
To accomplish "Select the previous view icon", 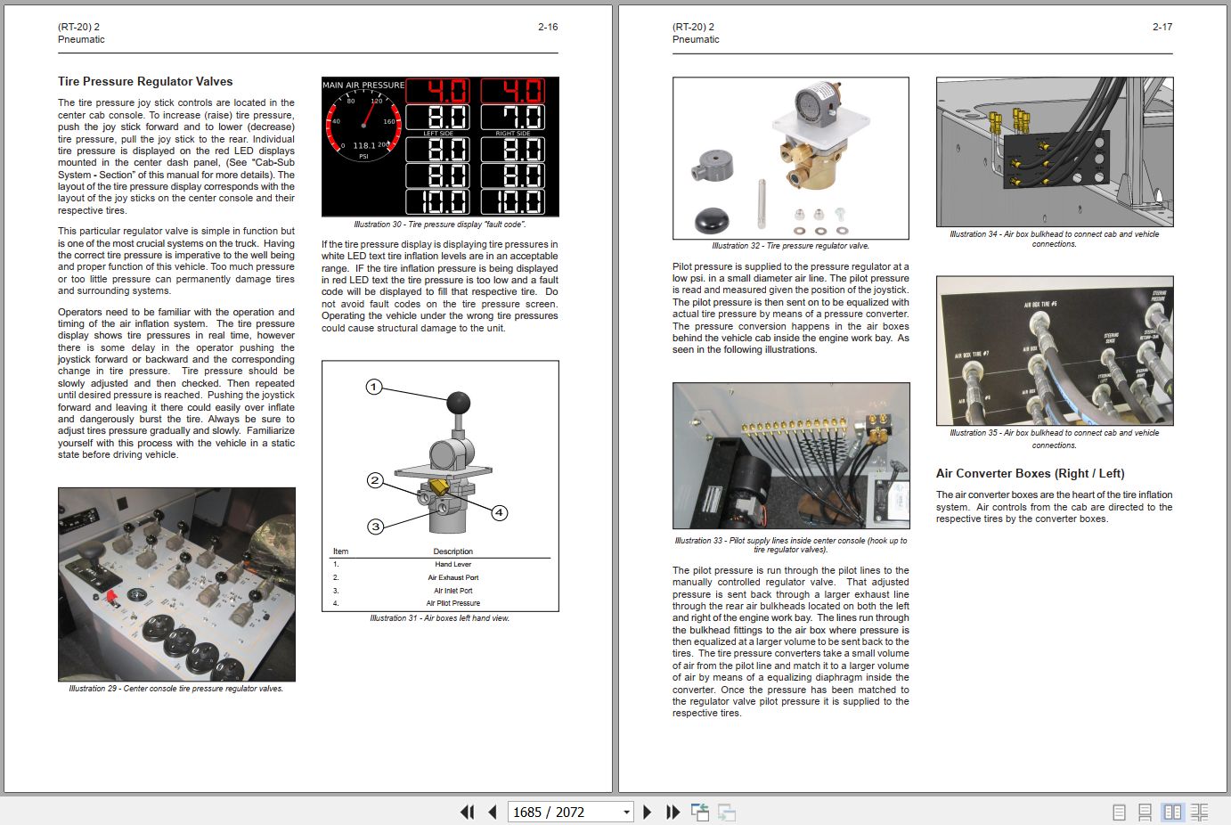I will pos(700,812).
